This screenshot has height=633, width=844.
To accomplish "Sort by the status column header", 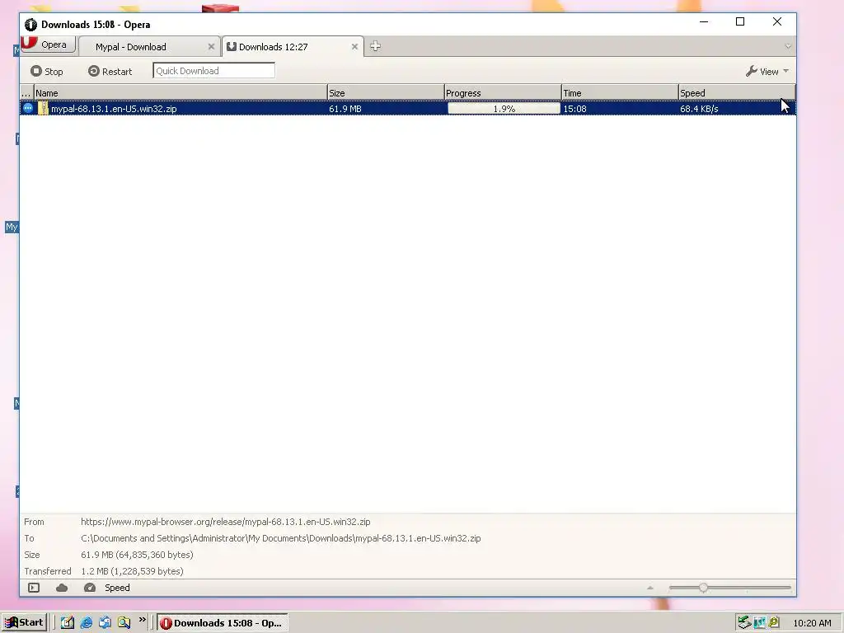I will [27, 92].
